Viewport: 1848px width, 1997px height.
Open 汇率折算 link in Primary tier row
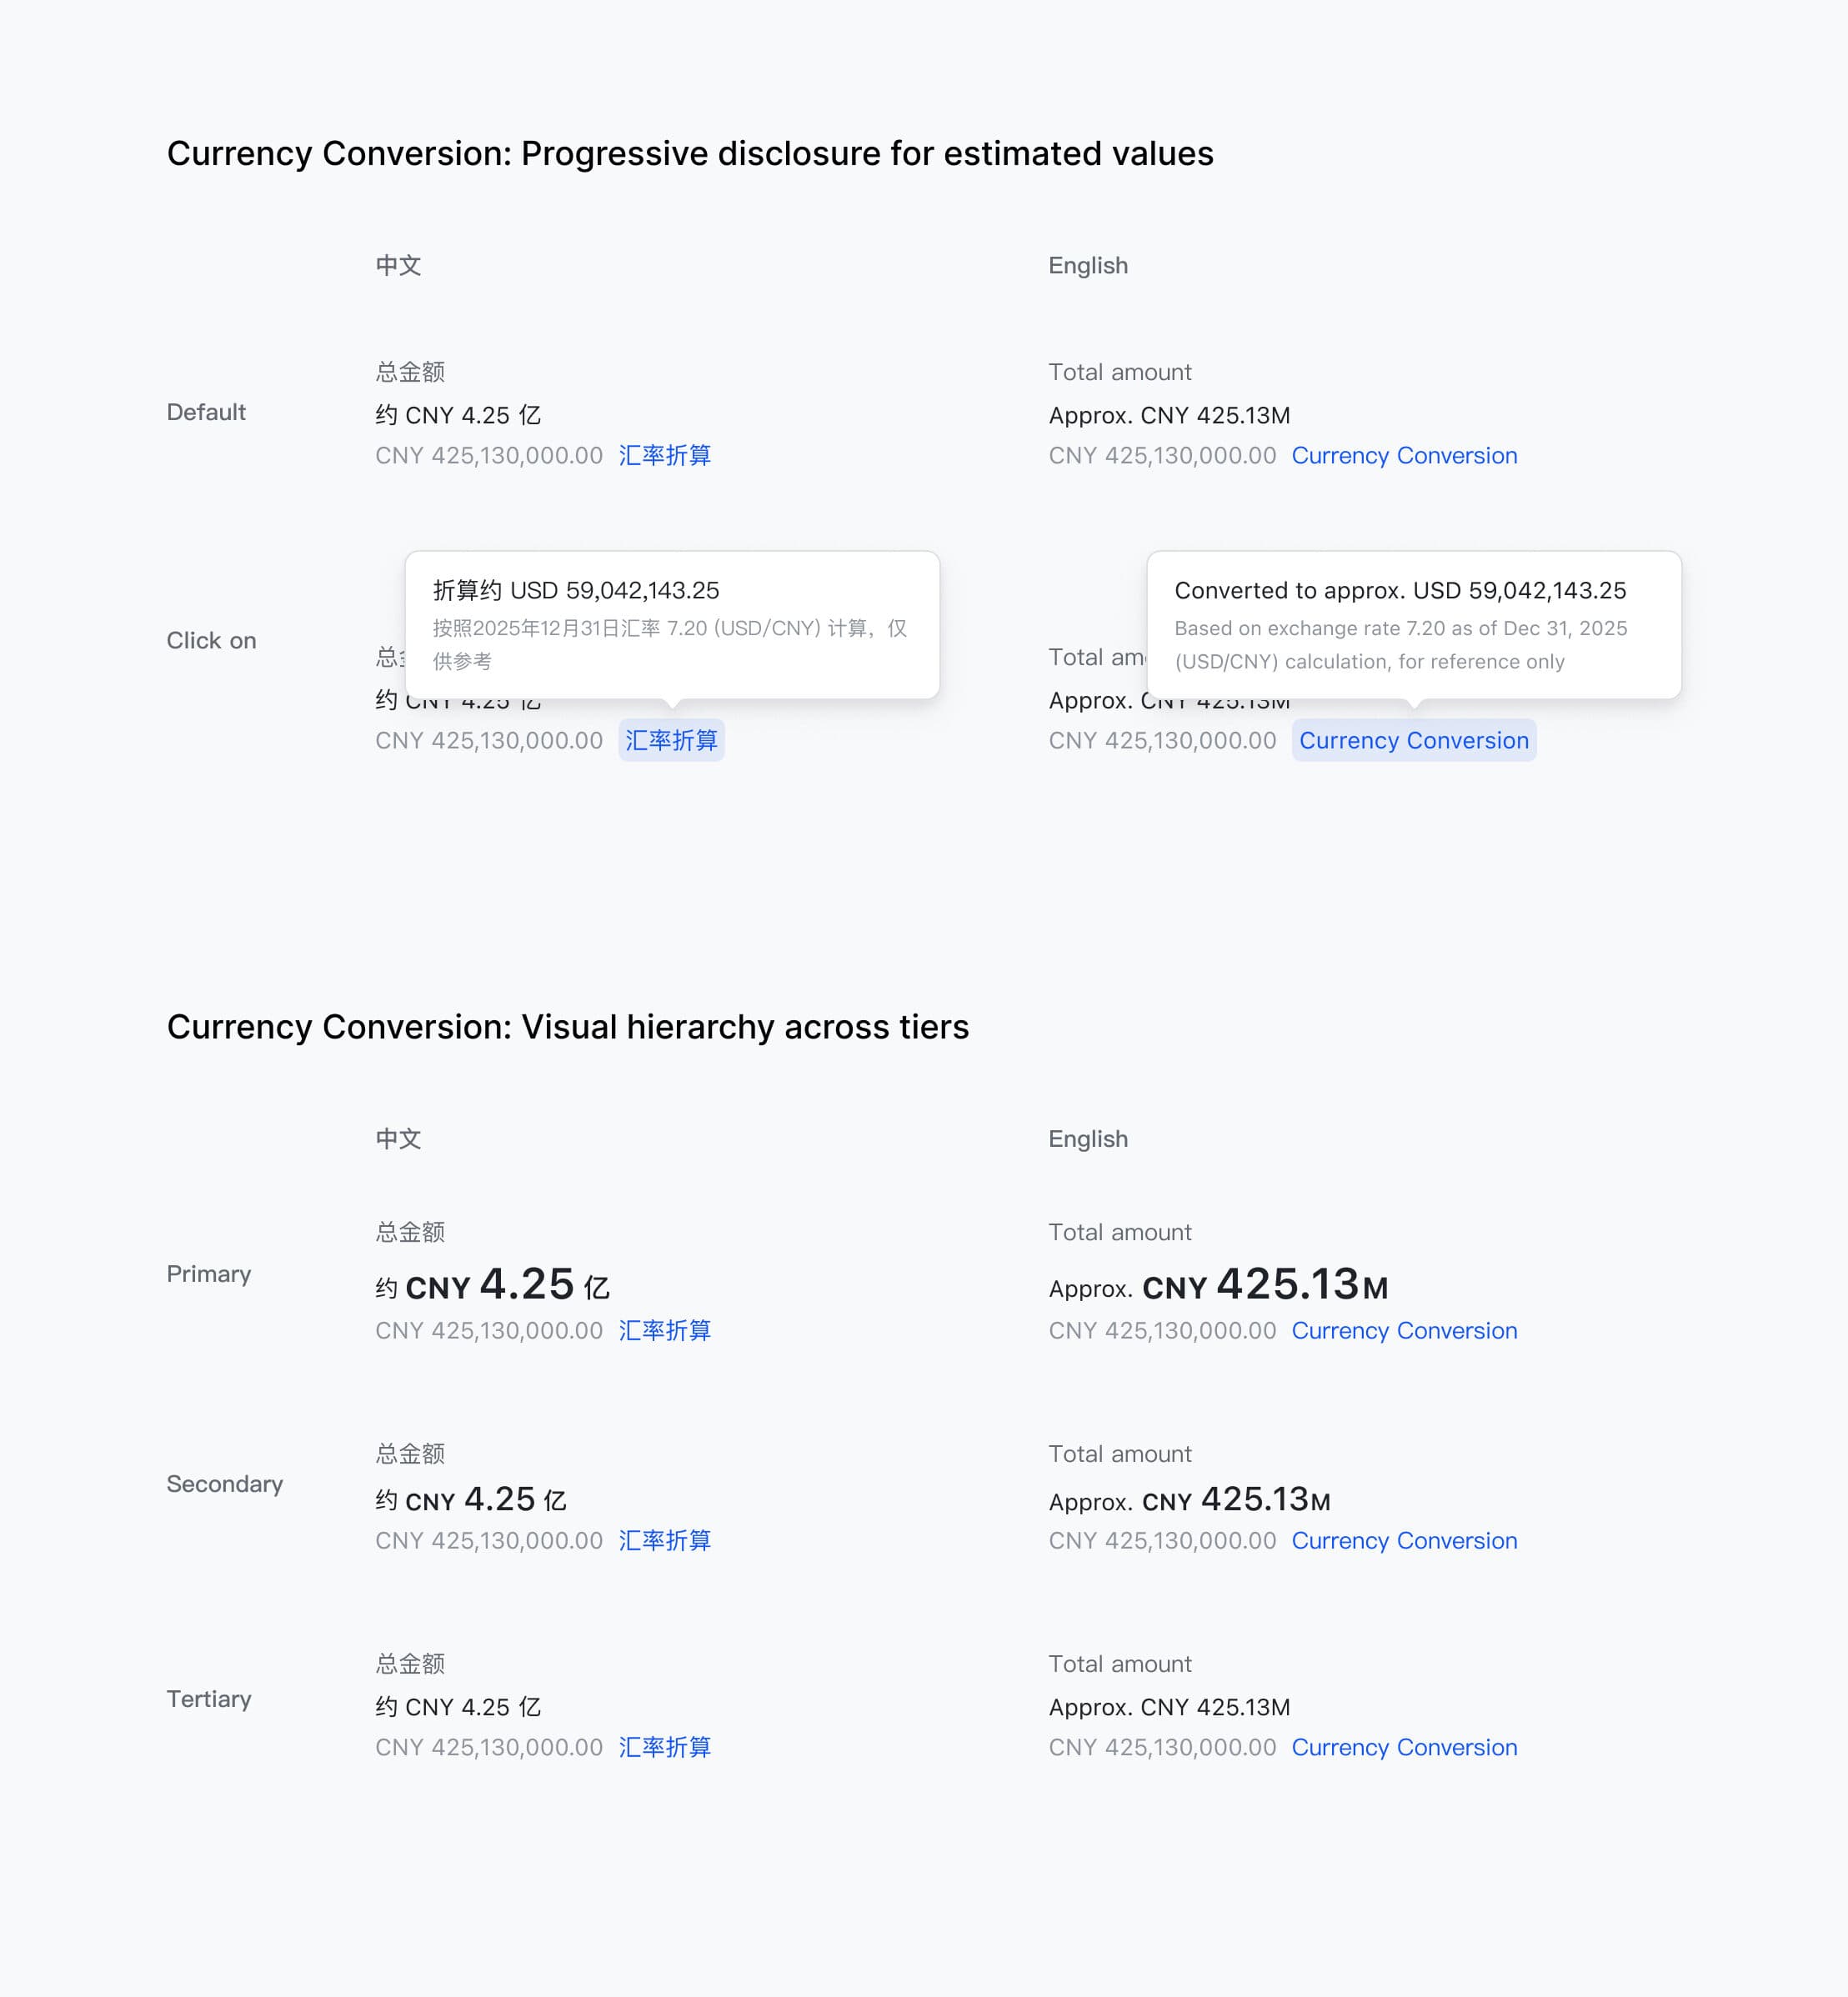(664, 1331)
